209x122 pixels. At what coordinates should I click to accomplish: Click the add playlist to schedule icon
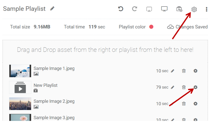179,9
